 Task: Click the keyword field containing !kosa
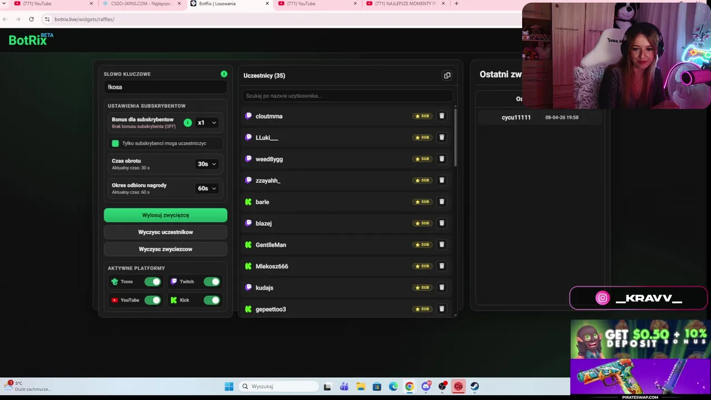click(166, 87)
